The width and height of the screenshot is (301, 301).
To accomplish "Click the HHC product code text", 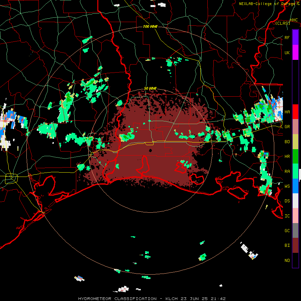I will pos(294,20).
